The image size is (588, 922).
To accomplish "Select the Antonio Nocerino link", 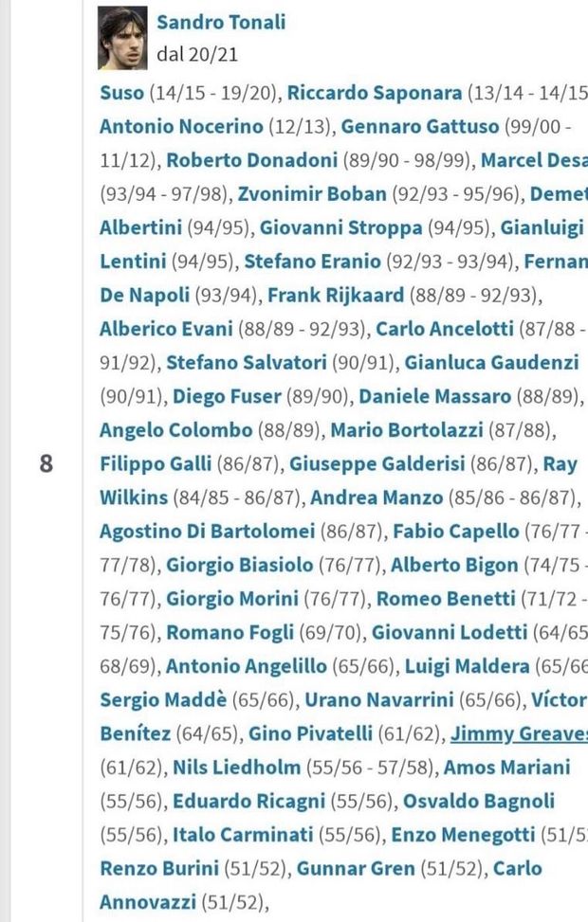I will [167, 126].
